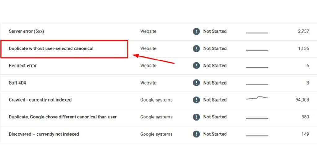The height and width of the screenshot is (166, 317).
Task: Click the Crawled - currently not indexed status icon
Action: (196, 100)
